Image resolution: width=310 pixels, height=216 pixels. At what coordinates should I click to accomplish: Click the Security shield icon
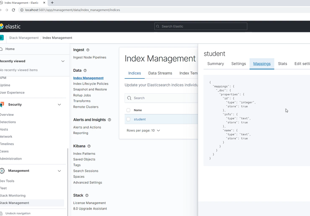click(2, 104)
